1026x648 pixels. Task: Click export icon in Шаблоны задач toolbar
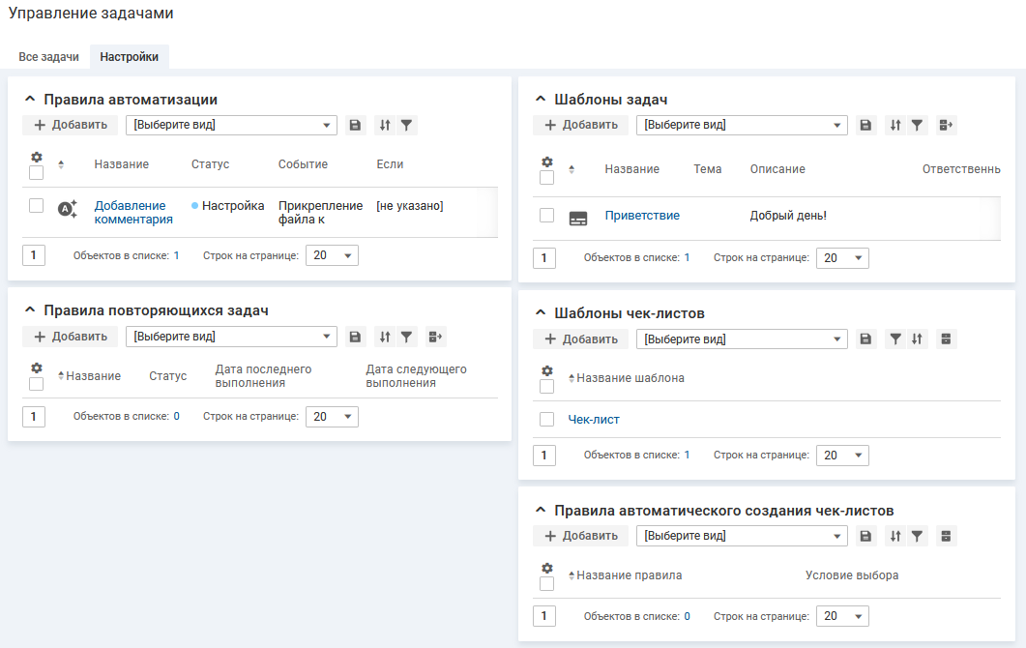pos(946,125)
